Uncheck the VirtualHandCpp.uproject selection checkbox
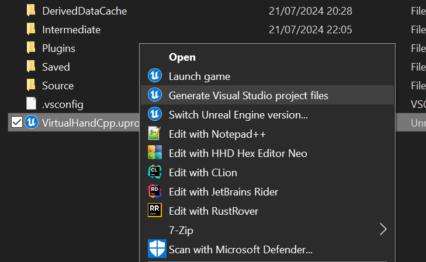Image resolution: width=426 pixels, height=262 pixels. pyautogui.click(x=17, y=123)
